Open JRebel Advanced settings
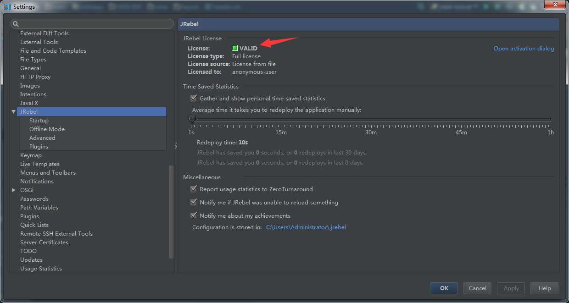 (42, 138)
